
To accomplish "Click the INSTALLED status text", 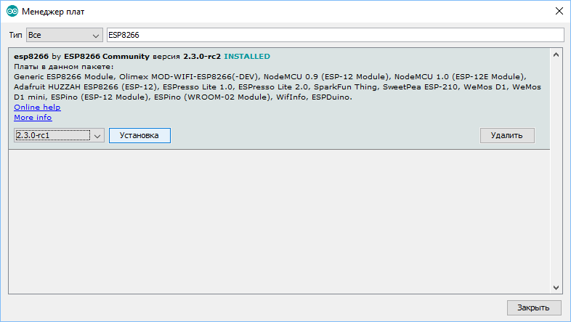I will click(247, 57).
